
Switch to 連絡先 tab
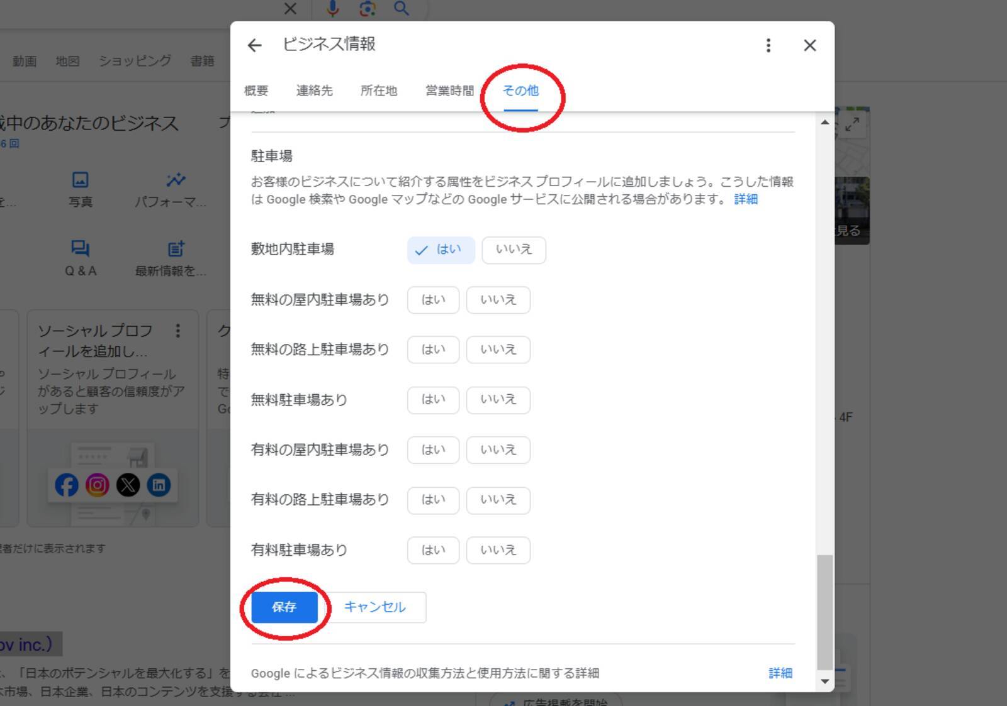(x=314, y=91)
